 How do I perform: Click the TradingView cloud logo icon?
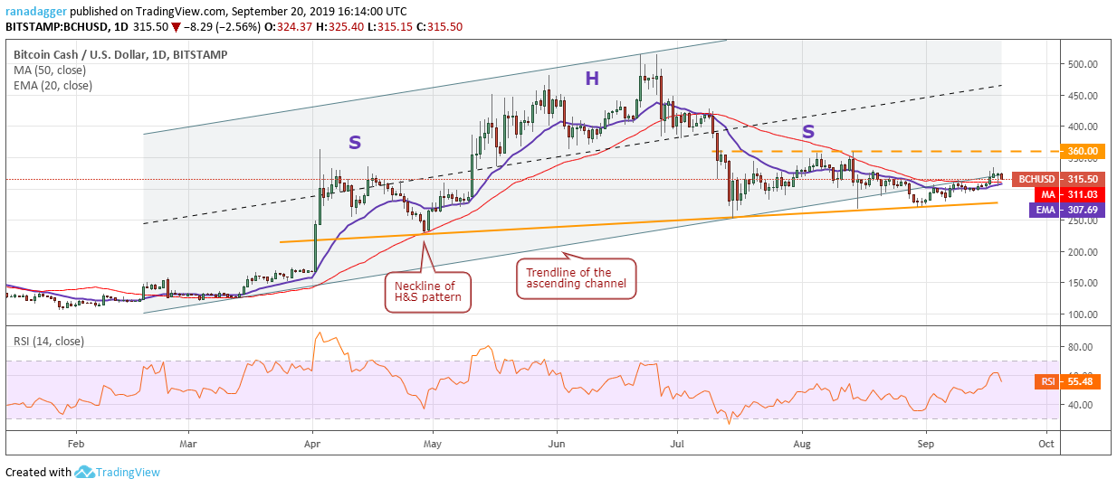[x=85, y=473]
